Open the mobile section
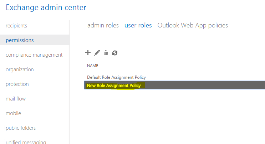This screenshot has height=144, width=265. (13, 113)
